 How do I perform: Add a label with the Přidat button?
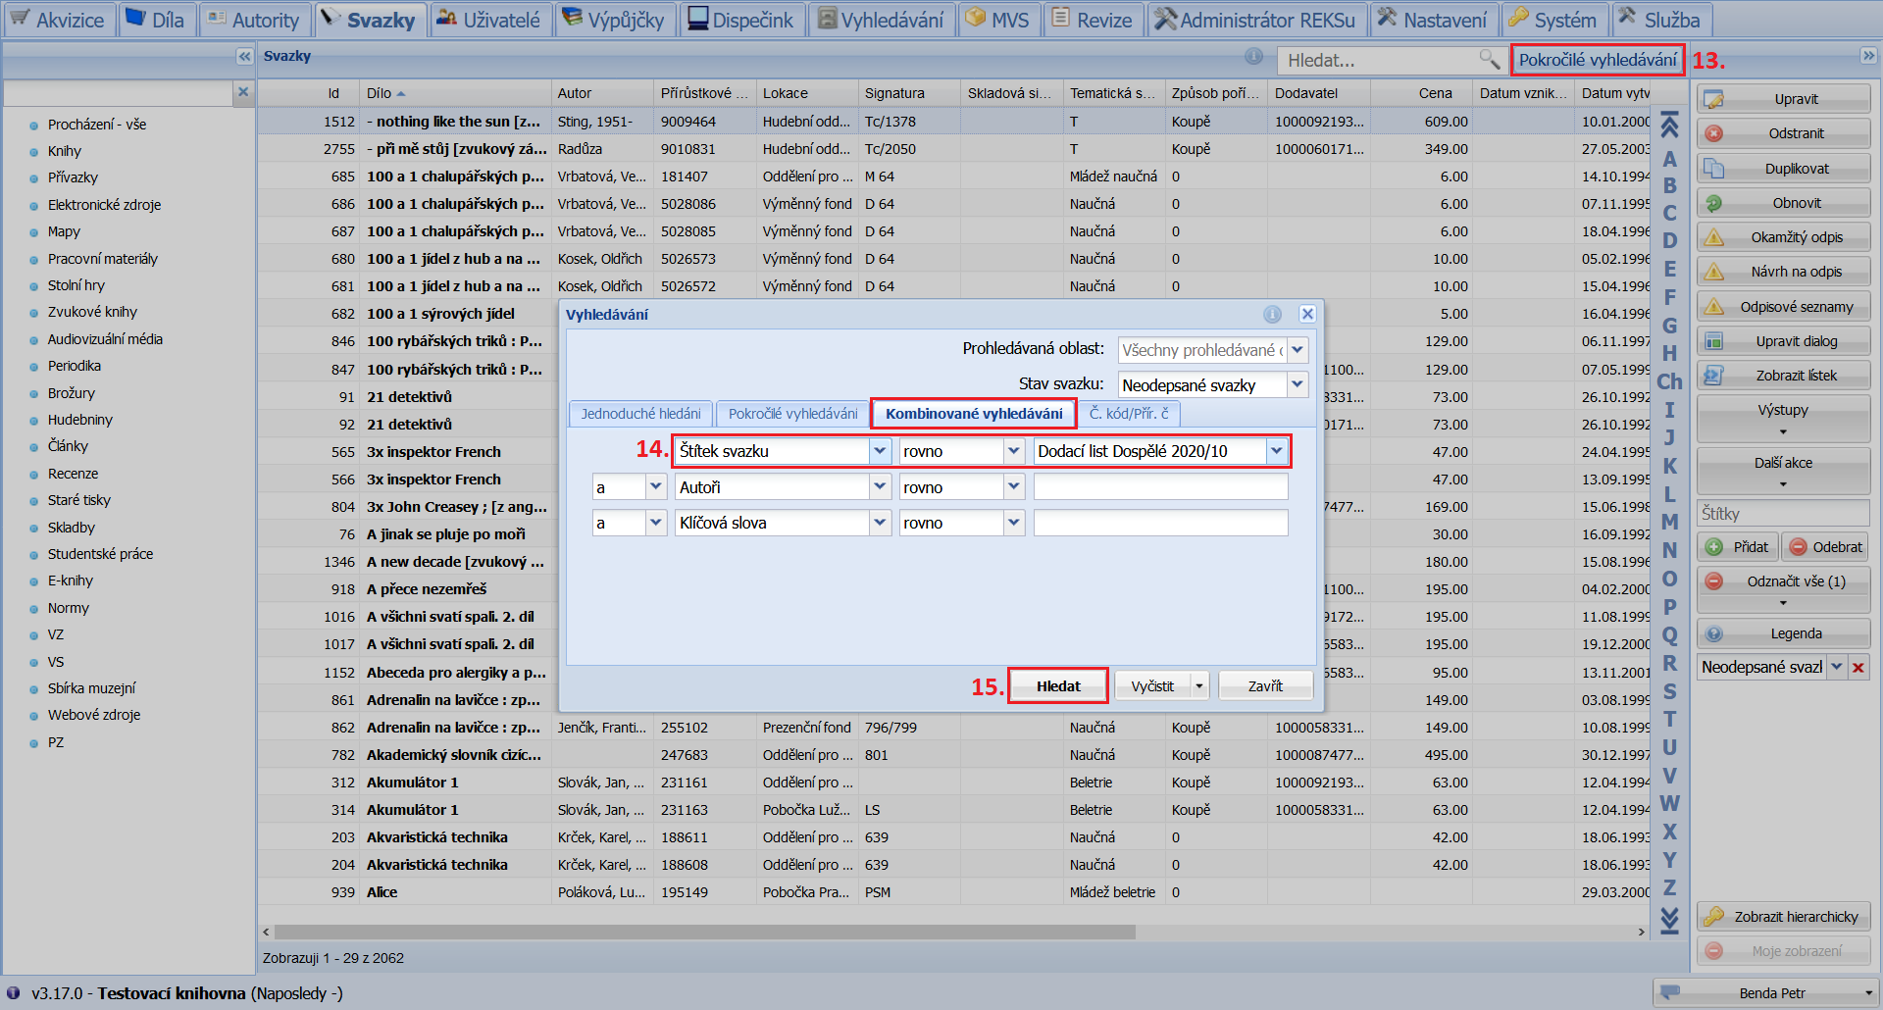point(1738,547)
